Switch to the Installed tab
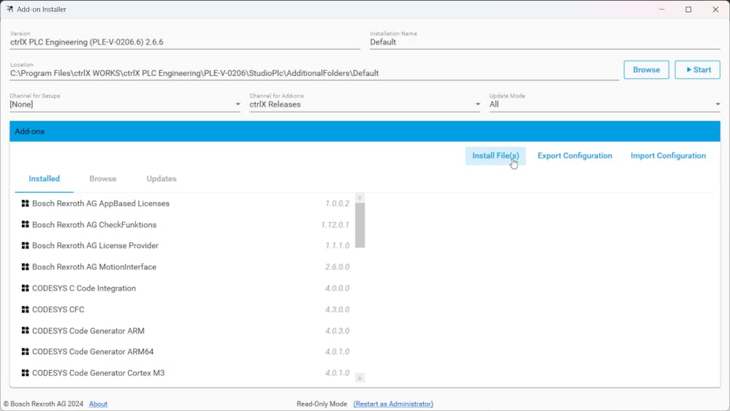This screenshot has width=730, height=411. tap(45, 179)
